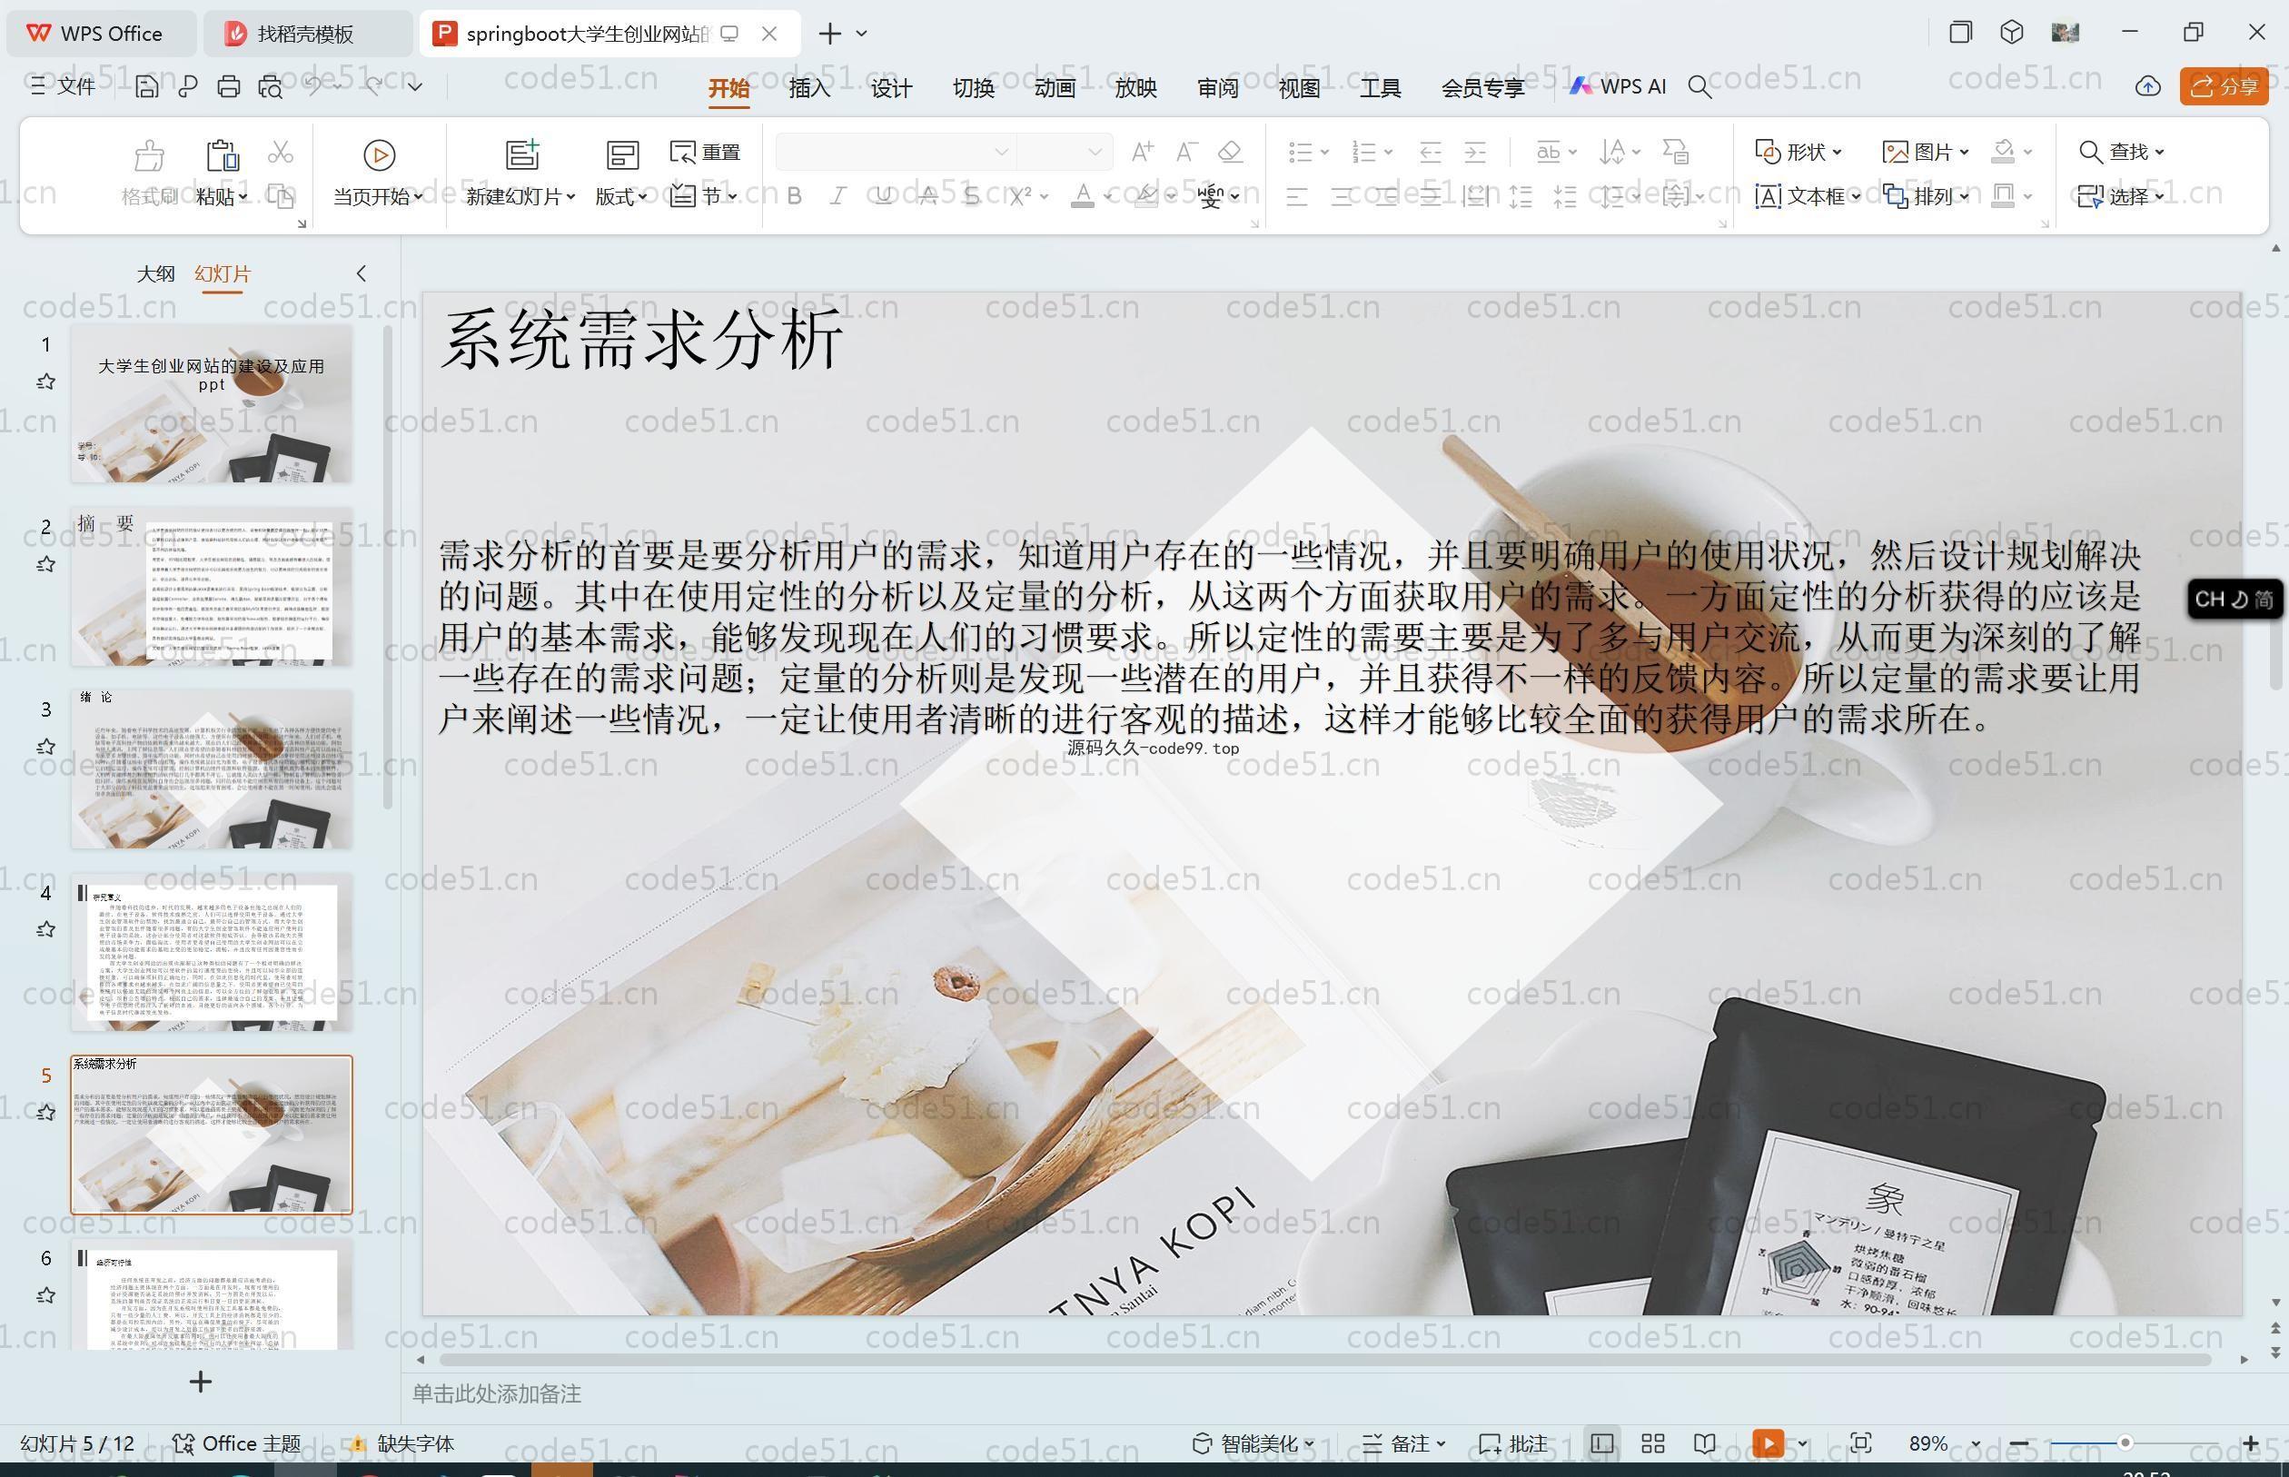Screen dimensions: 2289x1477
Task: Click the font color swatch icon
Action: [1083, 196]
